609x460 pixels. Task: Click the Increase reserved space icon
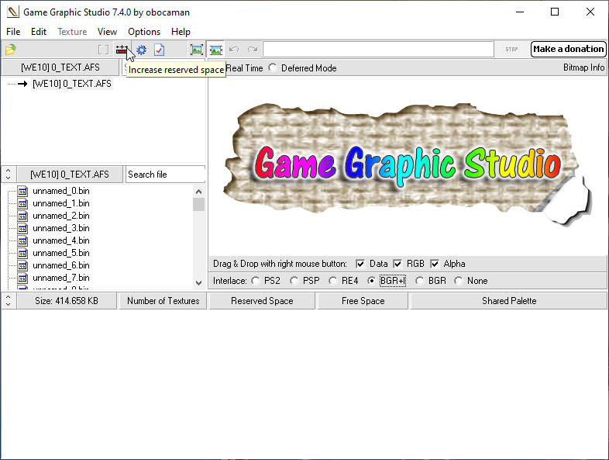(122, 50)
